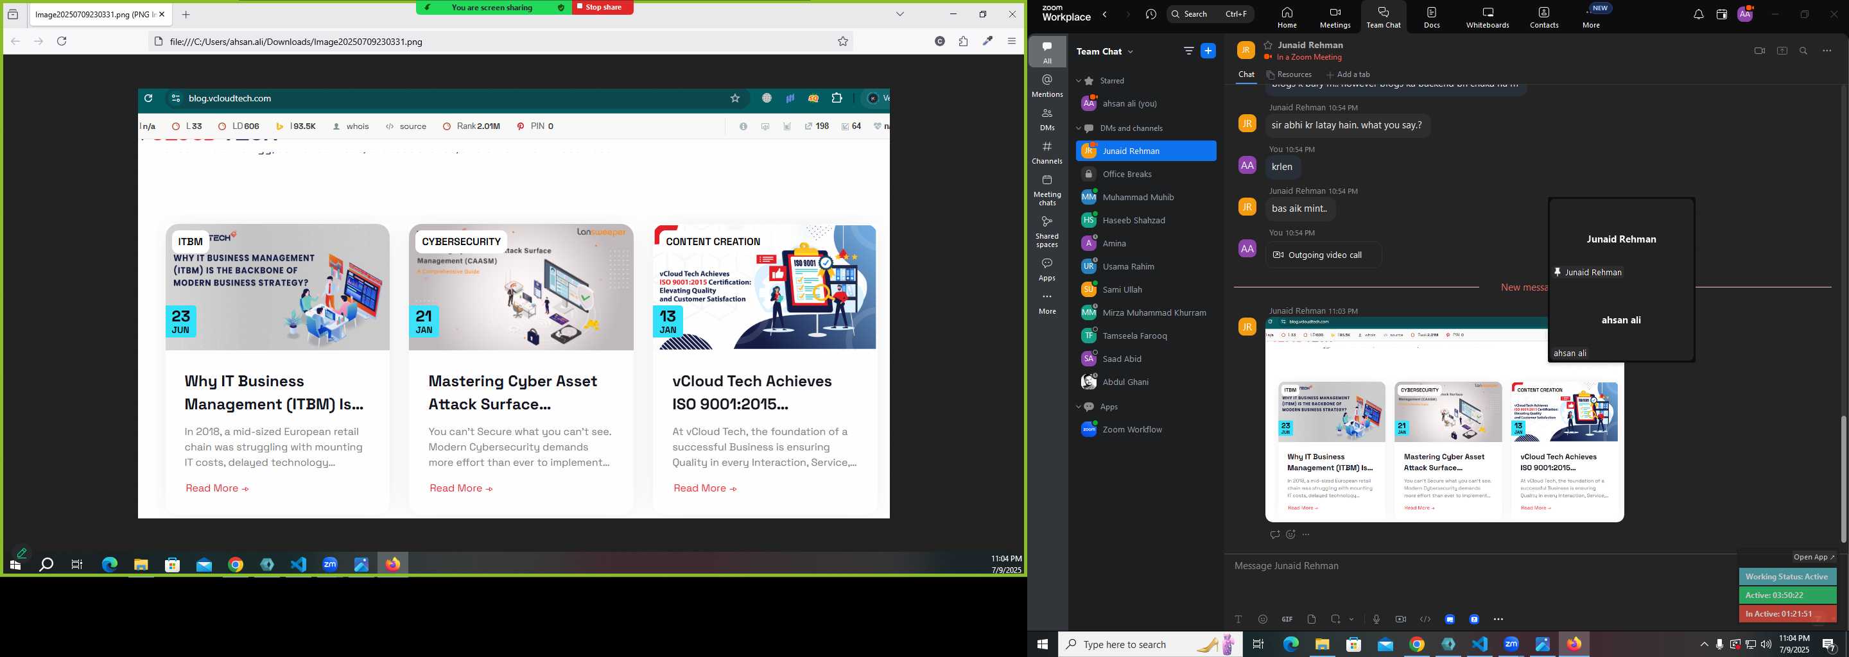Click the blue plus new chat button
1849x657 pixels.
pos(1209,51)
